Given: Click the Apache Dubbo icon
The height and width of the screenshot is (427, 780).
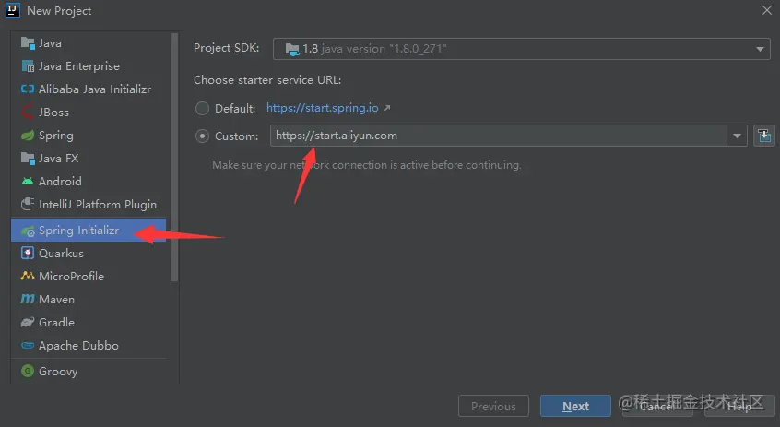Looking at the screenshot, I should (28, 346).
